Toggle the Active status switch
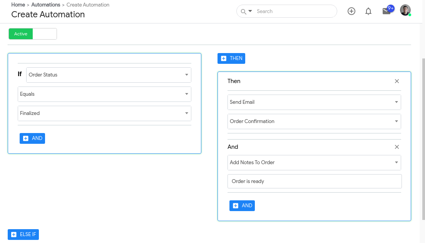 point(33,34)
